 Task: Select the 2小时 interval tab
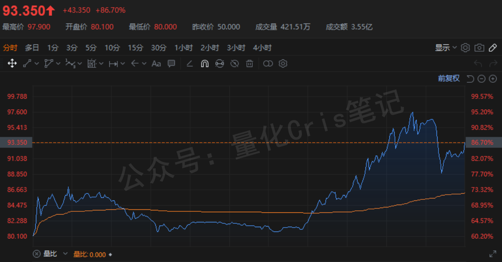210,48
